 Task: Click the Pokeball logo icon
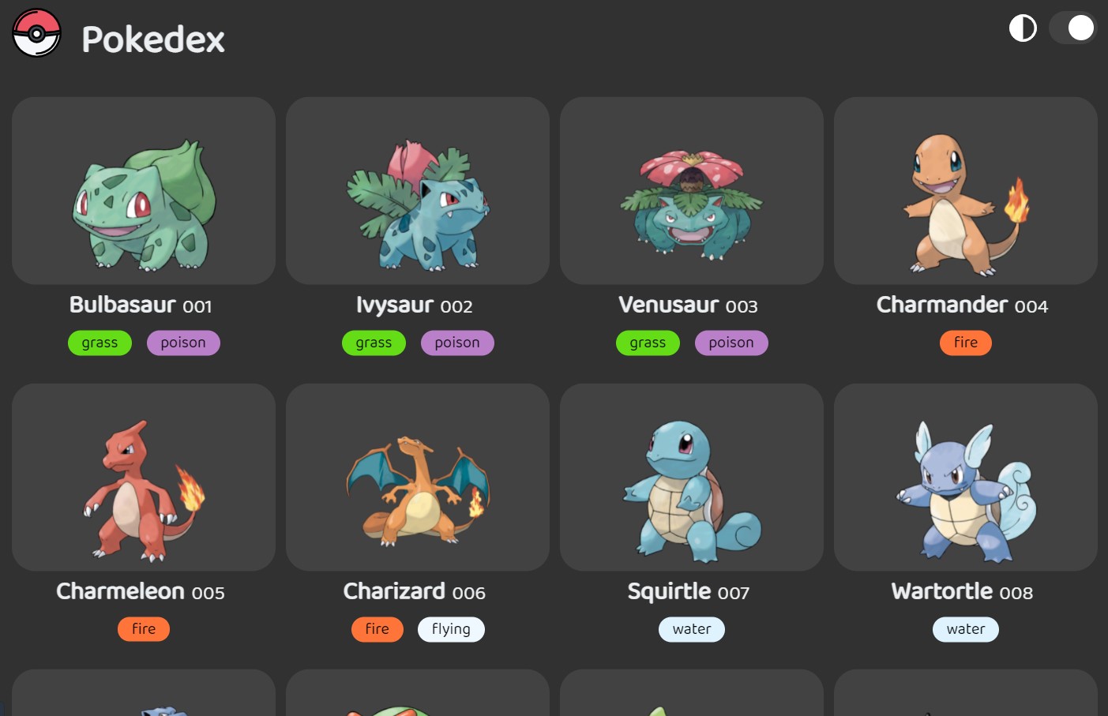[36, 33]
